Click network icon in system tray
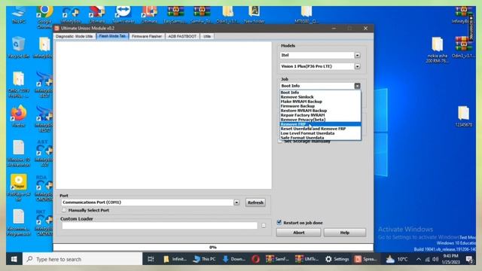The image size is (482, 271). [427, 259]
